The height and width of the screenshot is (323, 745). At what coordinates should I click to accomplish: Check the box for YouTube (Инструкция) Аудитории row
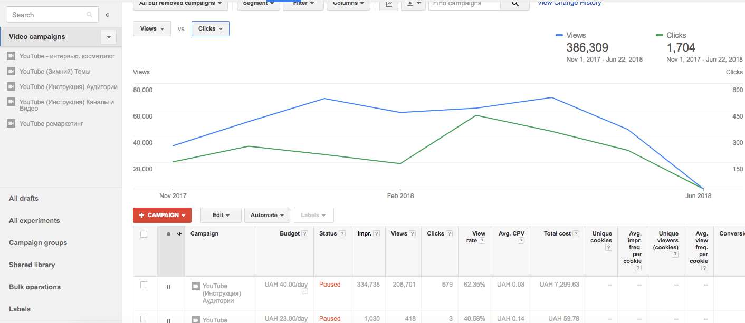click(144, 285)
